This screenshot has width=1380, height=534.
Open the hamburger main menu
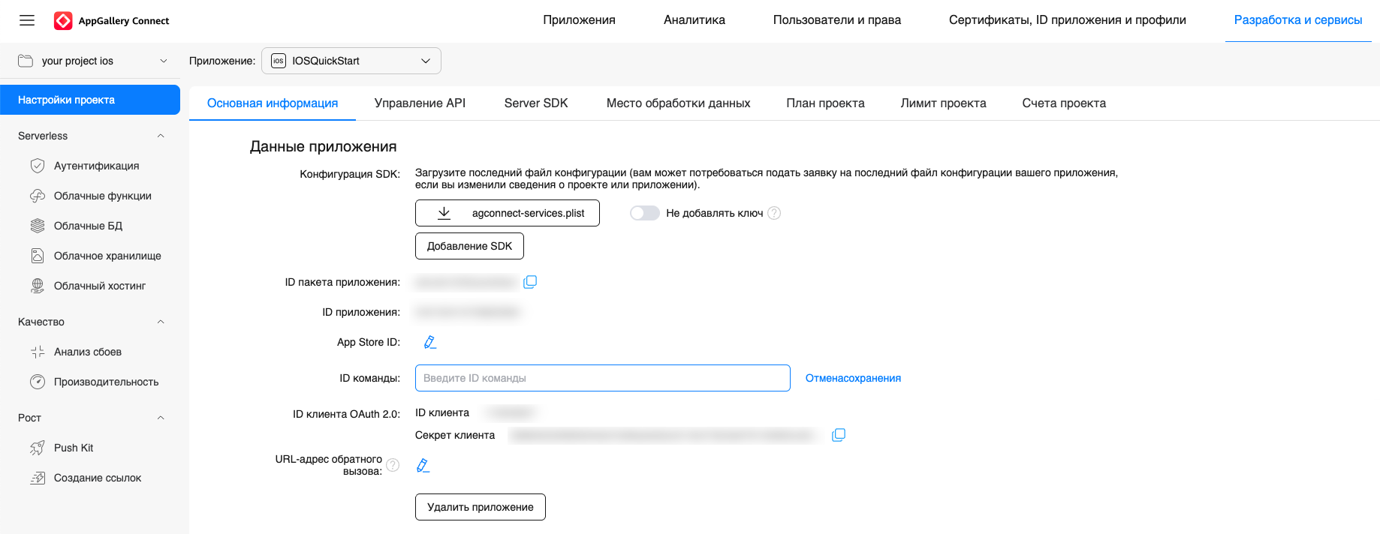[x=27, y=20]
